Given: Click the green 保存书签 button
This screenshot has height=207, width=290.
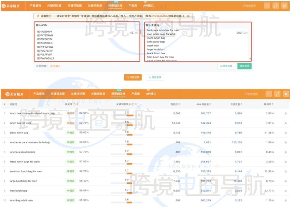Looking at the screenshot, I should click(244, 66).
